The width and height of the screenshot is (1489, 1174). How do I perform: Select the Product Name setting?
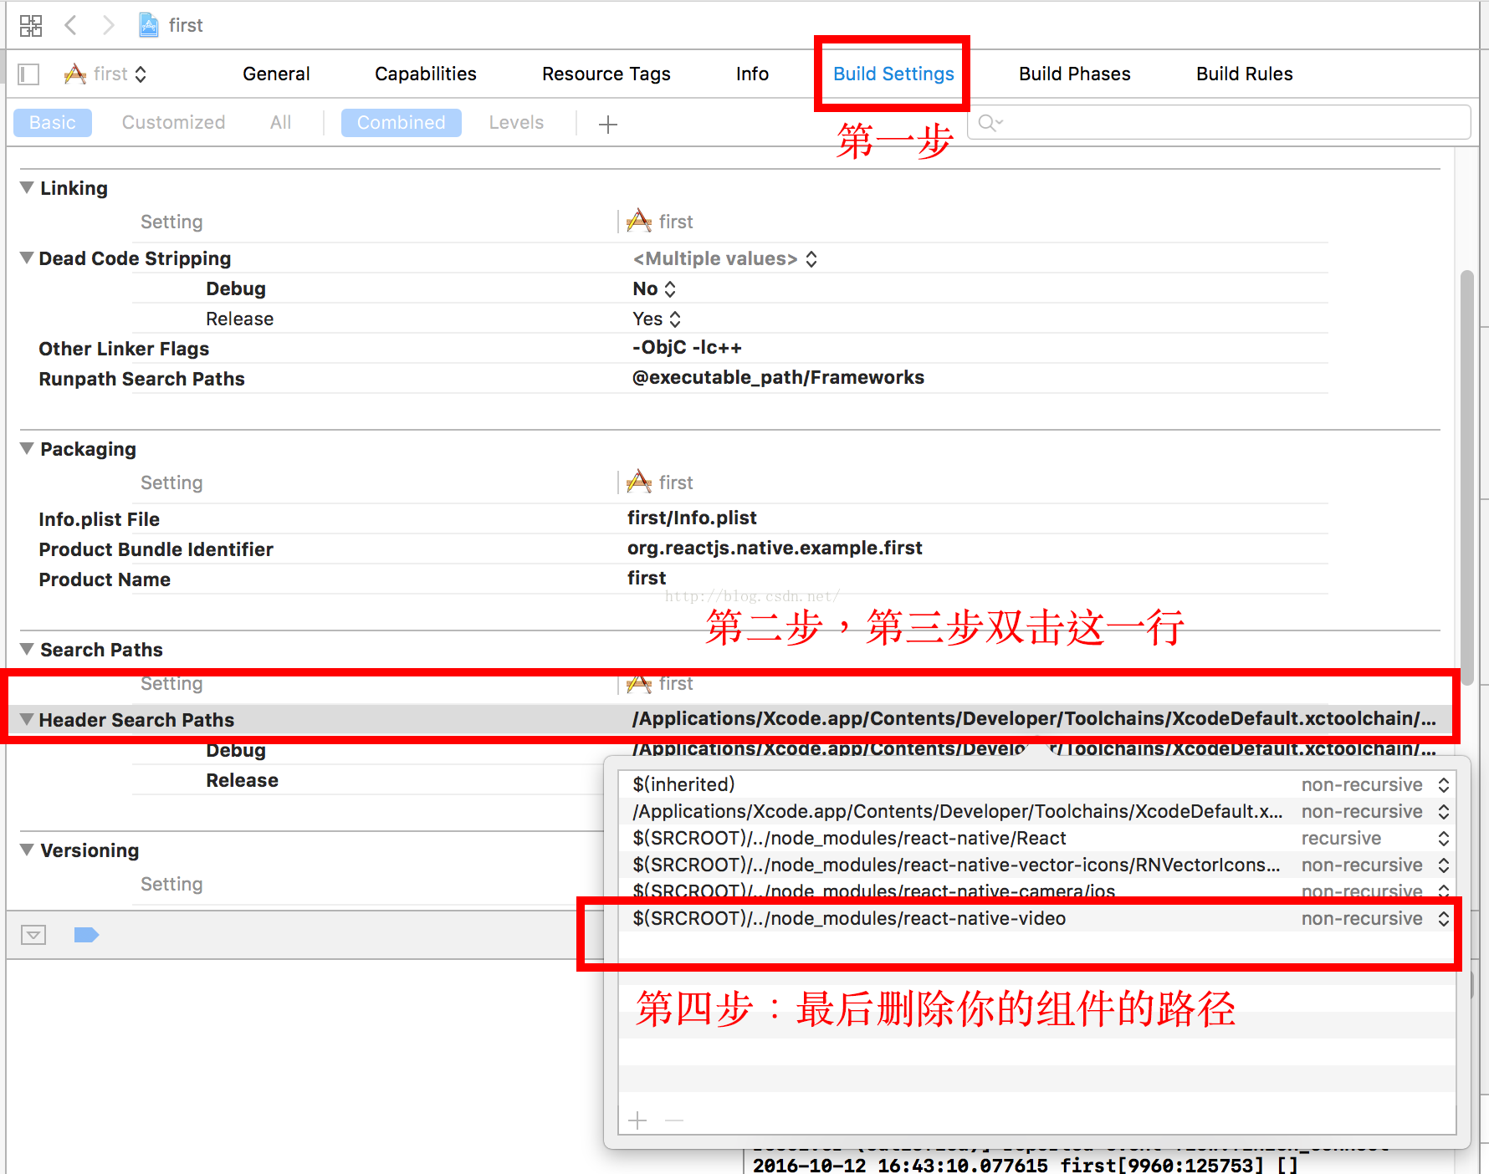coord(683,579)
